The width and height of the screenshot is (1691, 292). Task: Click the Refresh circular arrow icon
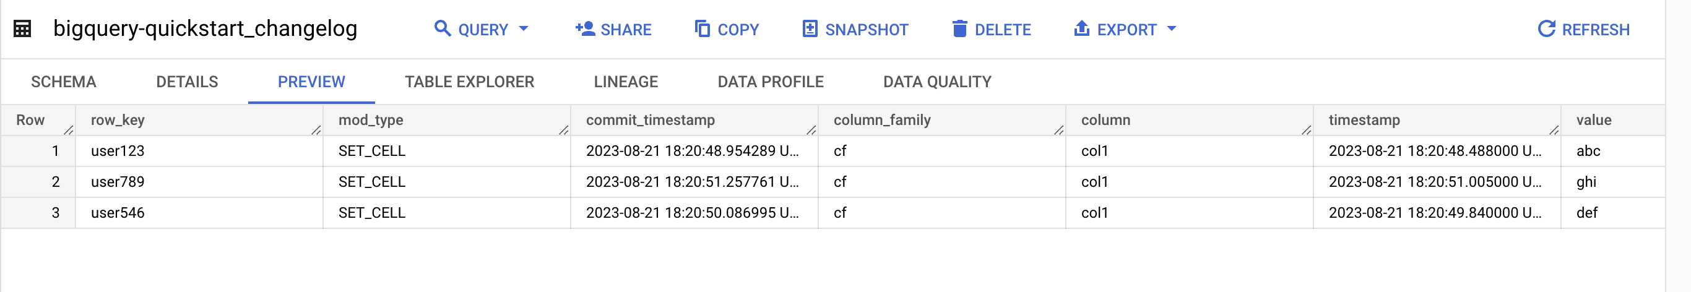pyautogui.click(x=1546, y=29)
